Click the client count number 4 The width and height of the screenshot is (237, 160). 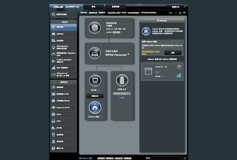click(x=98, y=90)
